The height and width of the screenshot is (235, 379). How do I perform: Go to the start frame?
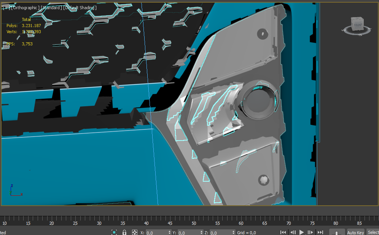tap(283, 232)
